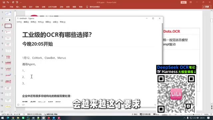Click line 1月12, CoWork, ClawBot, Manus
Screen dimensions: 213x120
44,58
